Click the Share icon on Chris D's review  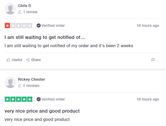(28, 60)
